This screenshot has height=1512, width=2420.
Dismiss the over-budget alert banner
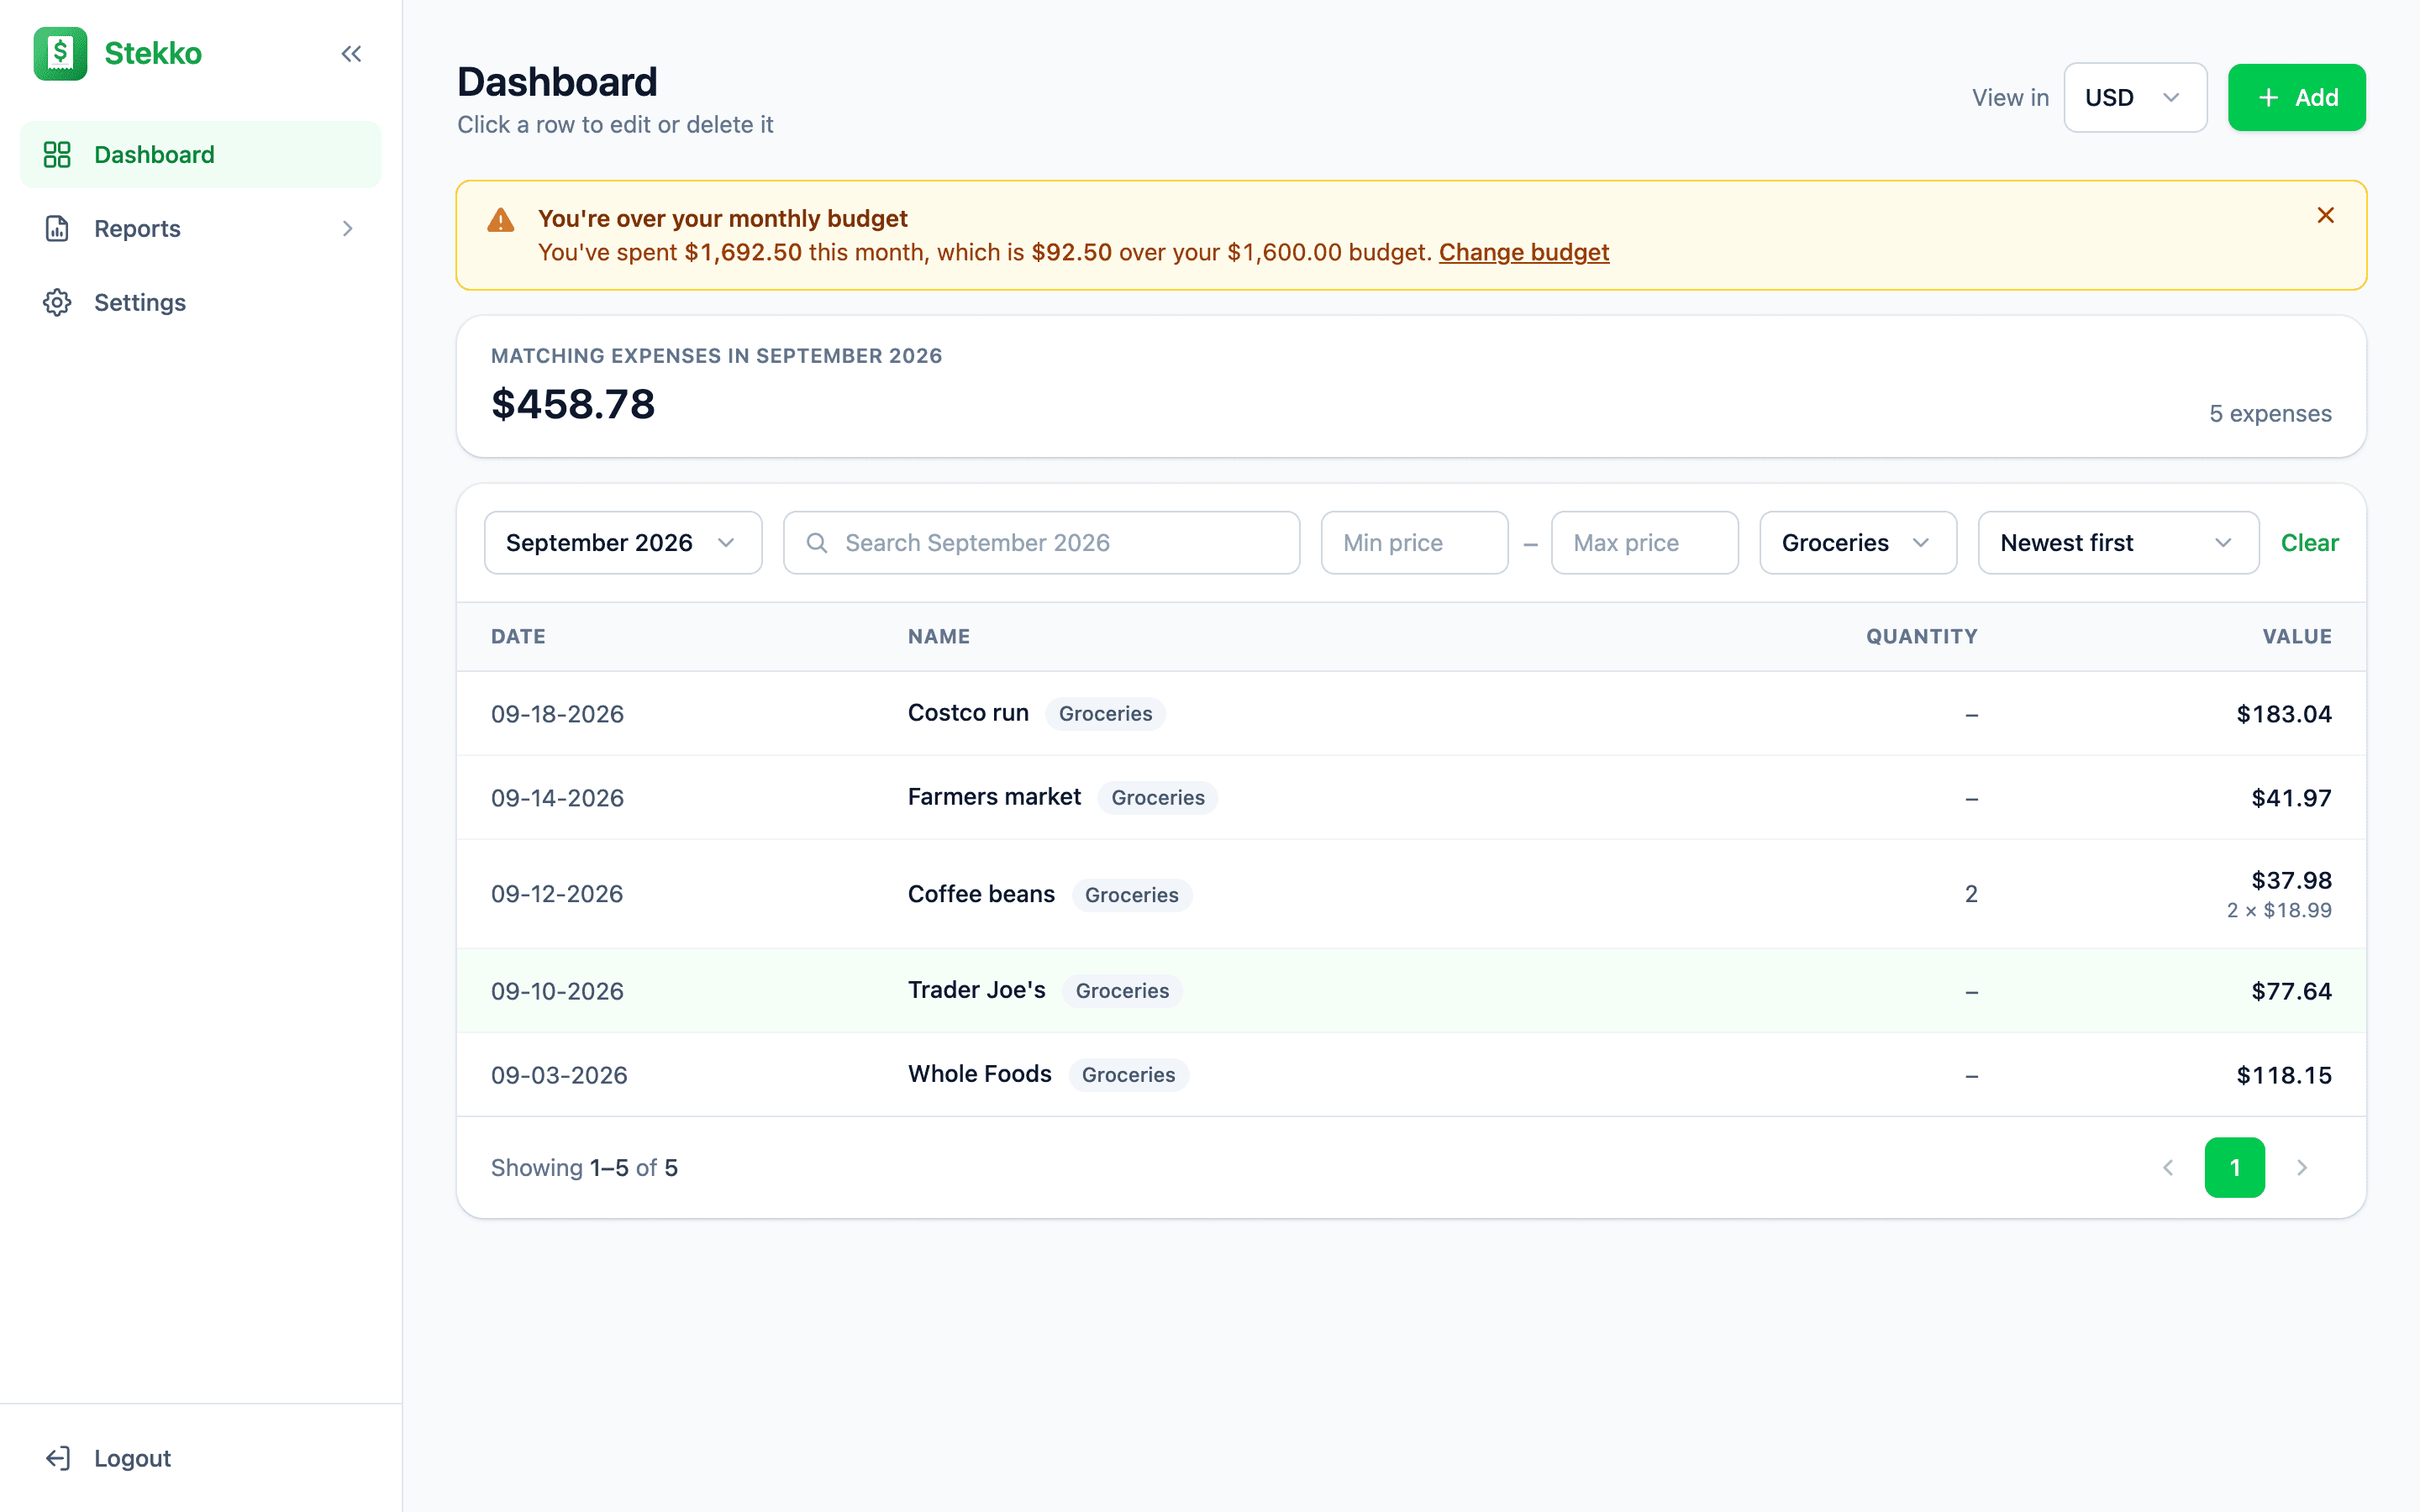click(x=2326, y=216)
